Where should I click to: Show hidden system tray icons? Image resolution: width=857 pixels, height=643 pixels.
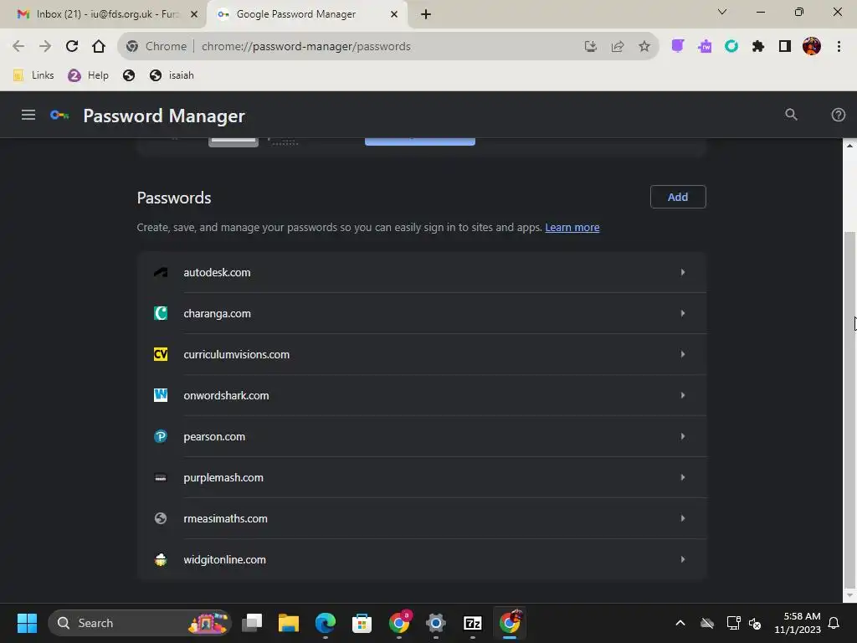click(x=680, y=623)
